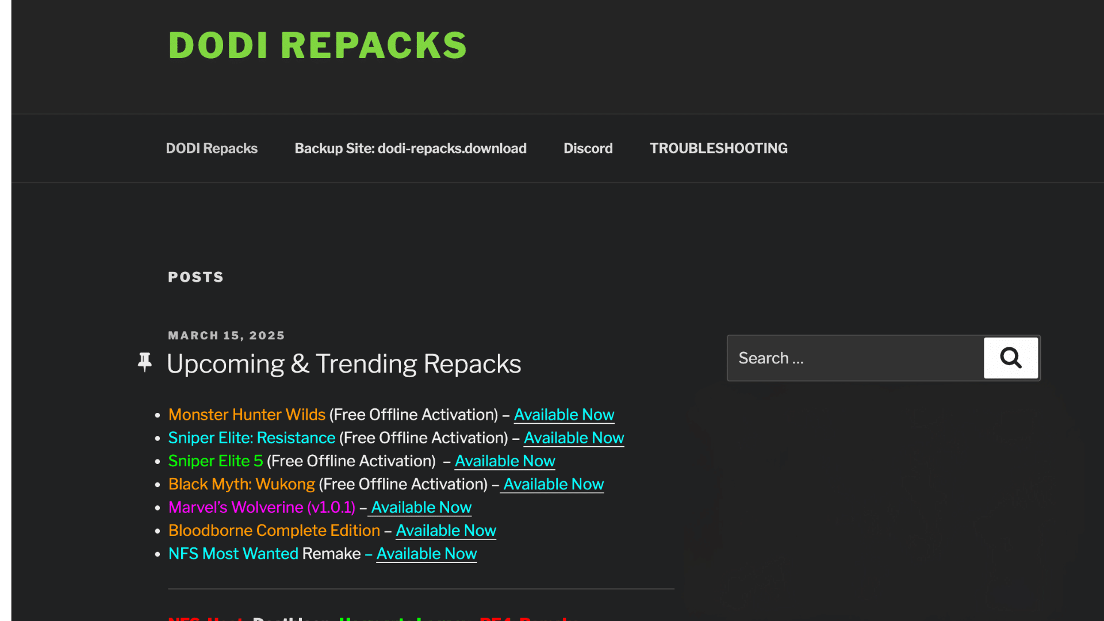The image size is (1104, 621).
Task: Click Available Now for Monster Hunter Wilds
Action: pyautogui.click(x=564, y=415)
